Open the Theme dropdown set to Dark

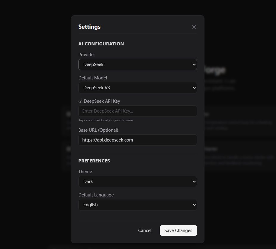pyautogui.click(x=137, y=182)
